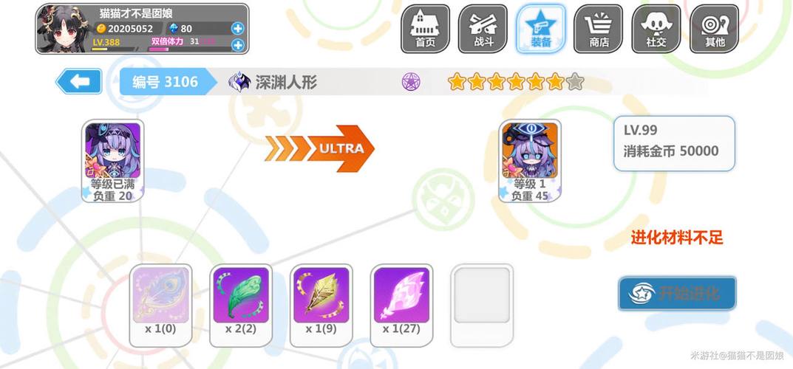This screenshot has height=369, width=793.
Task: Tap the green feather material x2(2)
Action: (241, 306)
